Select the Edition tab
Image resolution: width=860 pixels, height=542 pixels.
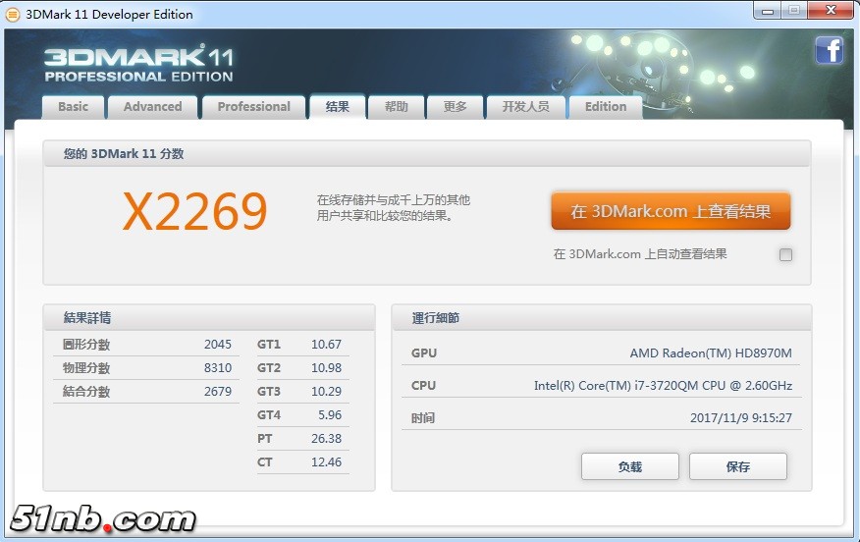coord(606,106)
